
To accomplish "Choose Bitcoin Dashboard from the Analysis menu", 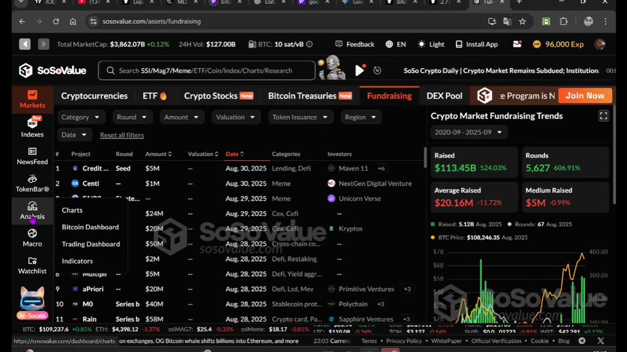I will coord(90,227).
